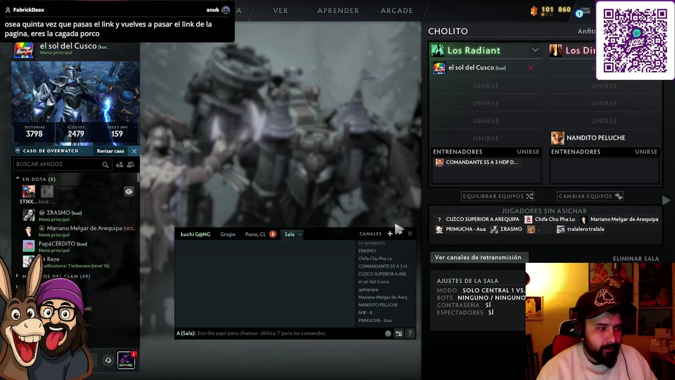Screen dimensions: 675x380
Task: Open the friend group invite icon
Action: click(131, 165)
